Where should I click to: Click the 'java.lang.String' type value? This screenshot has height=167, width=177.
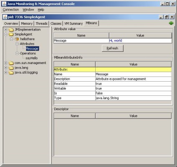click(134, 98)
